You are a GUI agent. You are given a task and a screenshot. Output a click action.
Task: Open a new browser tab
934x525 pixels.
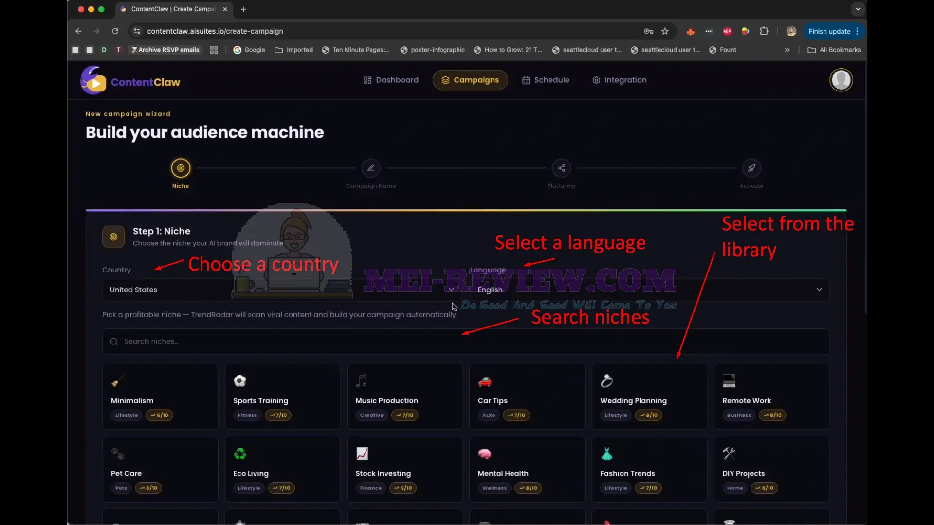coord(243,9)
